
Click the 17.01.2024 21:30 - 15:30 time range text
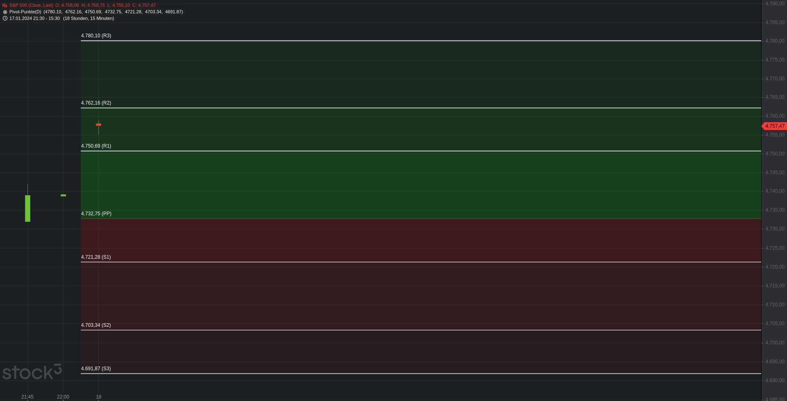(34, 18)
